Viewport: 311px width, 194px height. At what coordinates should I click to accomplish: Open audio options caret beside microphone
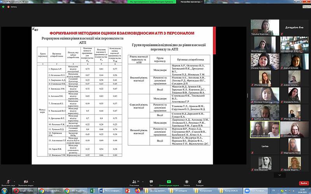[x=14, y=181]
